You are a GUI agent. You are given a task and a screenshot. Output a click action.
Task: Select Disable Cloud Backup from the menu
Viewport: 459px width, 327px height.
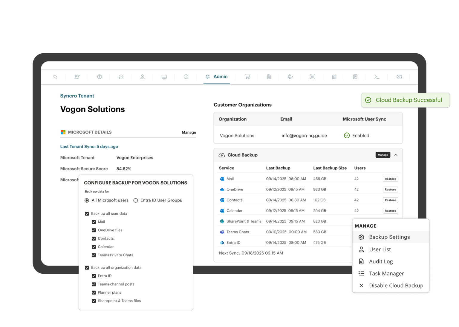coord(396,285)
